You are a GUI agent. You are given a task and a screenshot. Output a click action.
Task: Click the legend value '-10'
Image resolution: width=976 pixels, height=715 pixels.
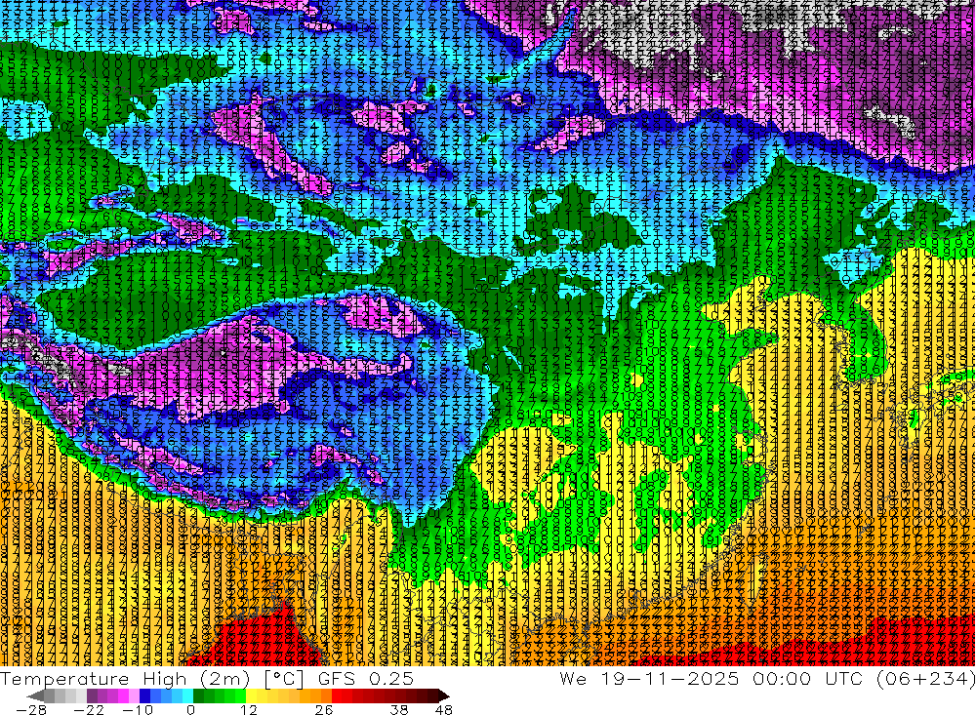click(x=138, y=709)
